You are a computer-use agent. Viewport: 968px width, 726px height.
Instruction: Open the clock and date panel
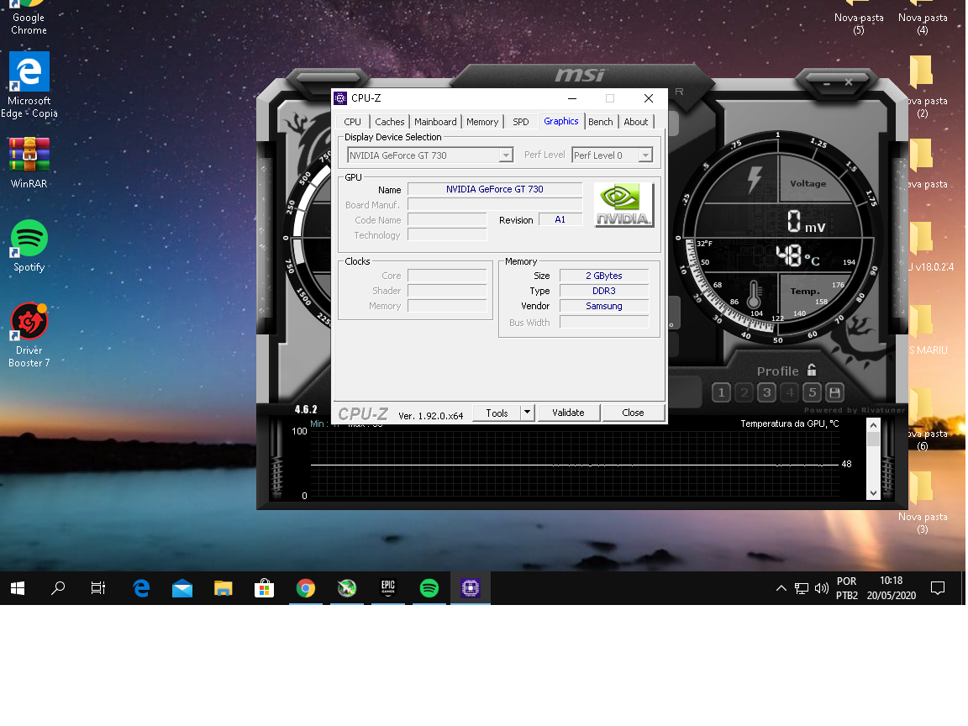[x=891, y=588]
